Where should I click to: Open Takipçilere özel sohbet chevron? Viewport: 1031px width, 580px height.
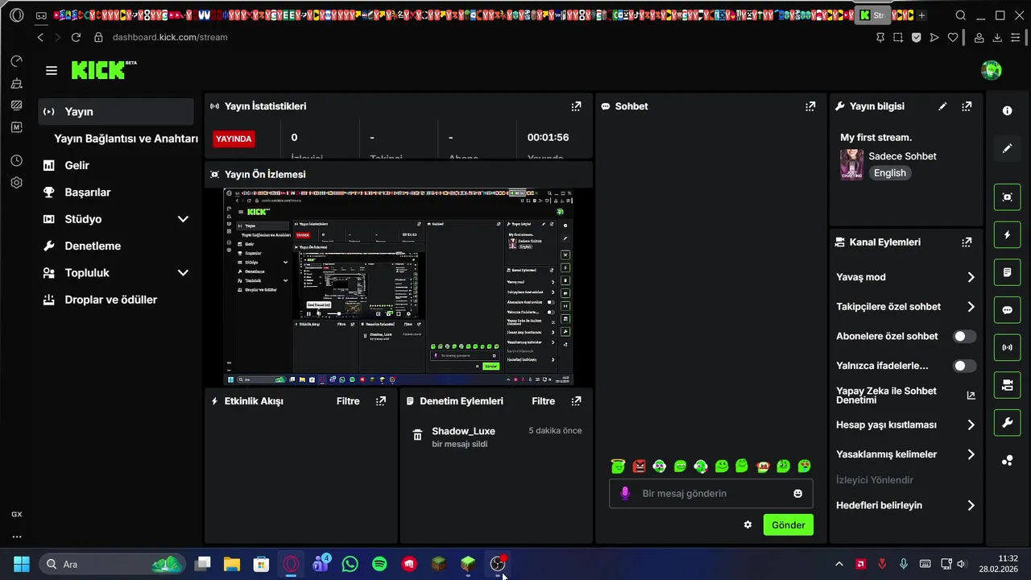(971, 307)
